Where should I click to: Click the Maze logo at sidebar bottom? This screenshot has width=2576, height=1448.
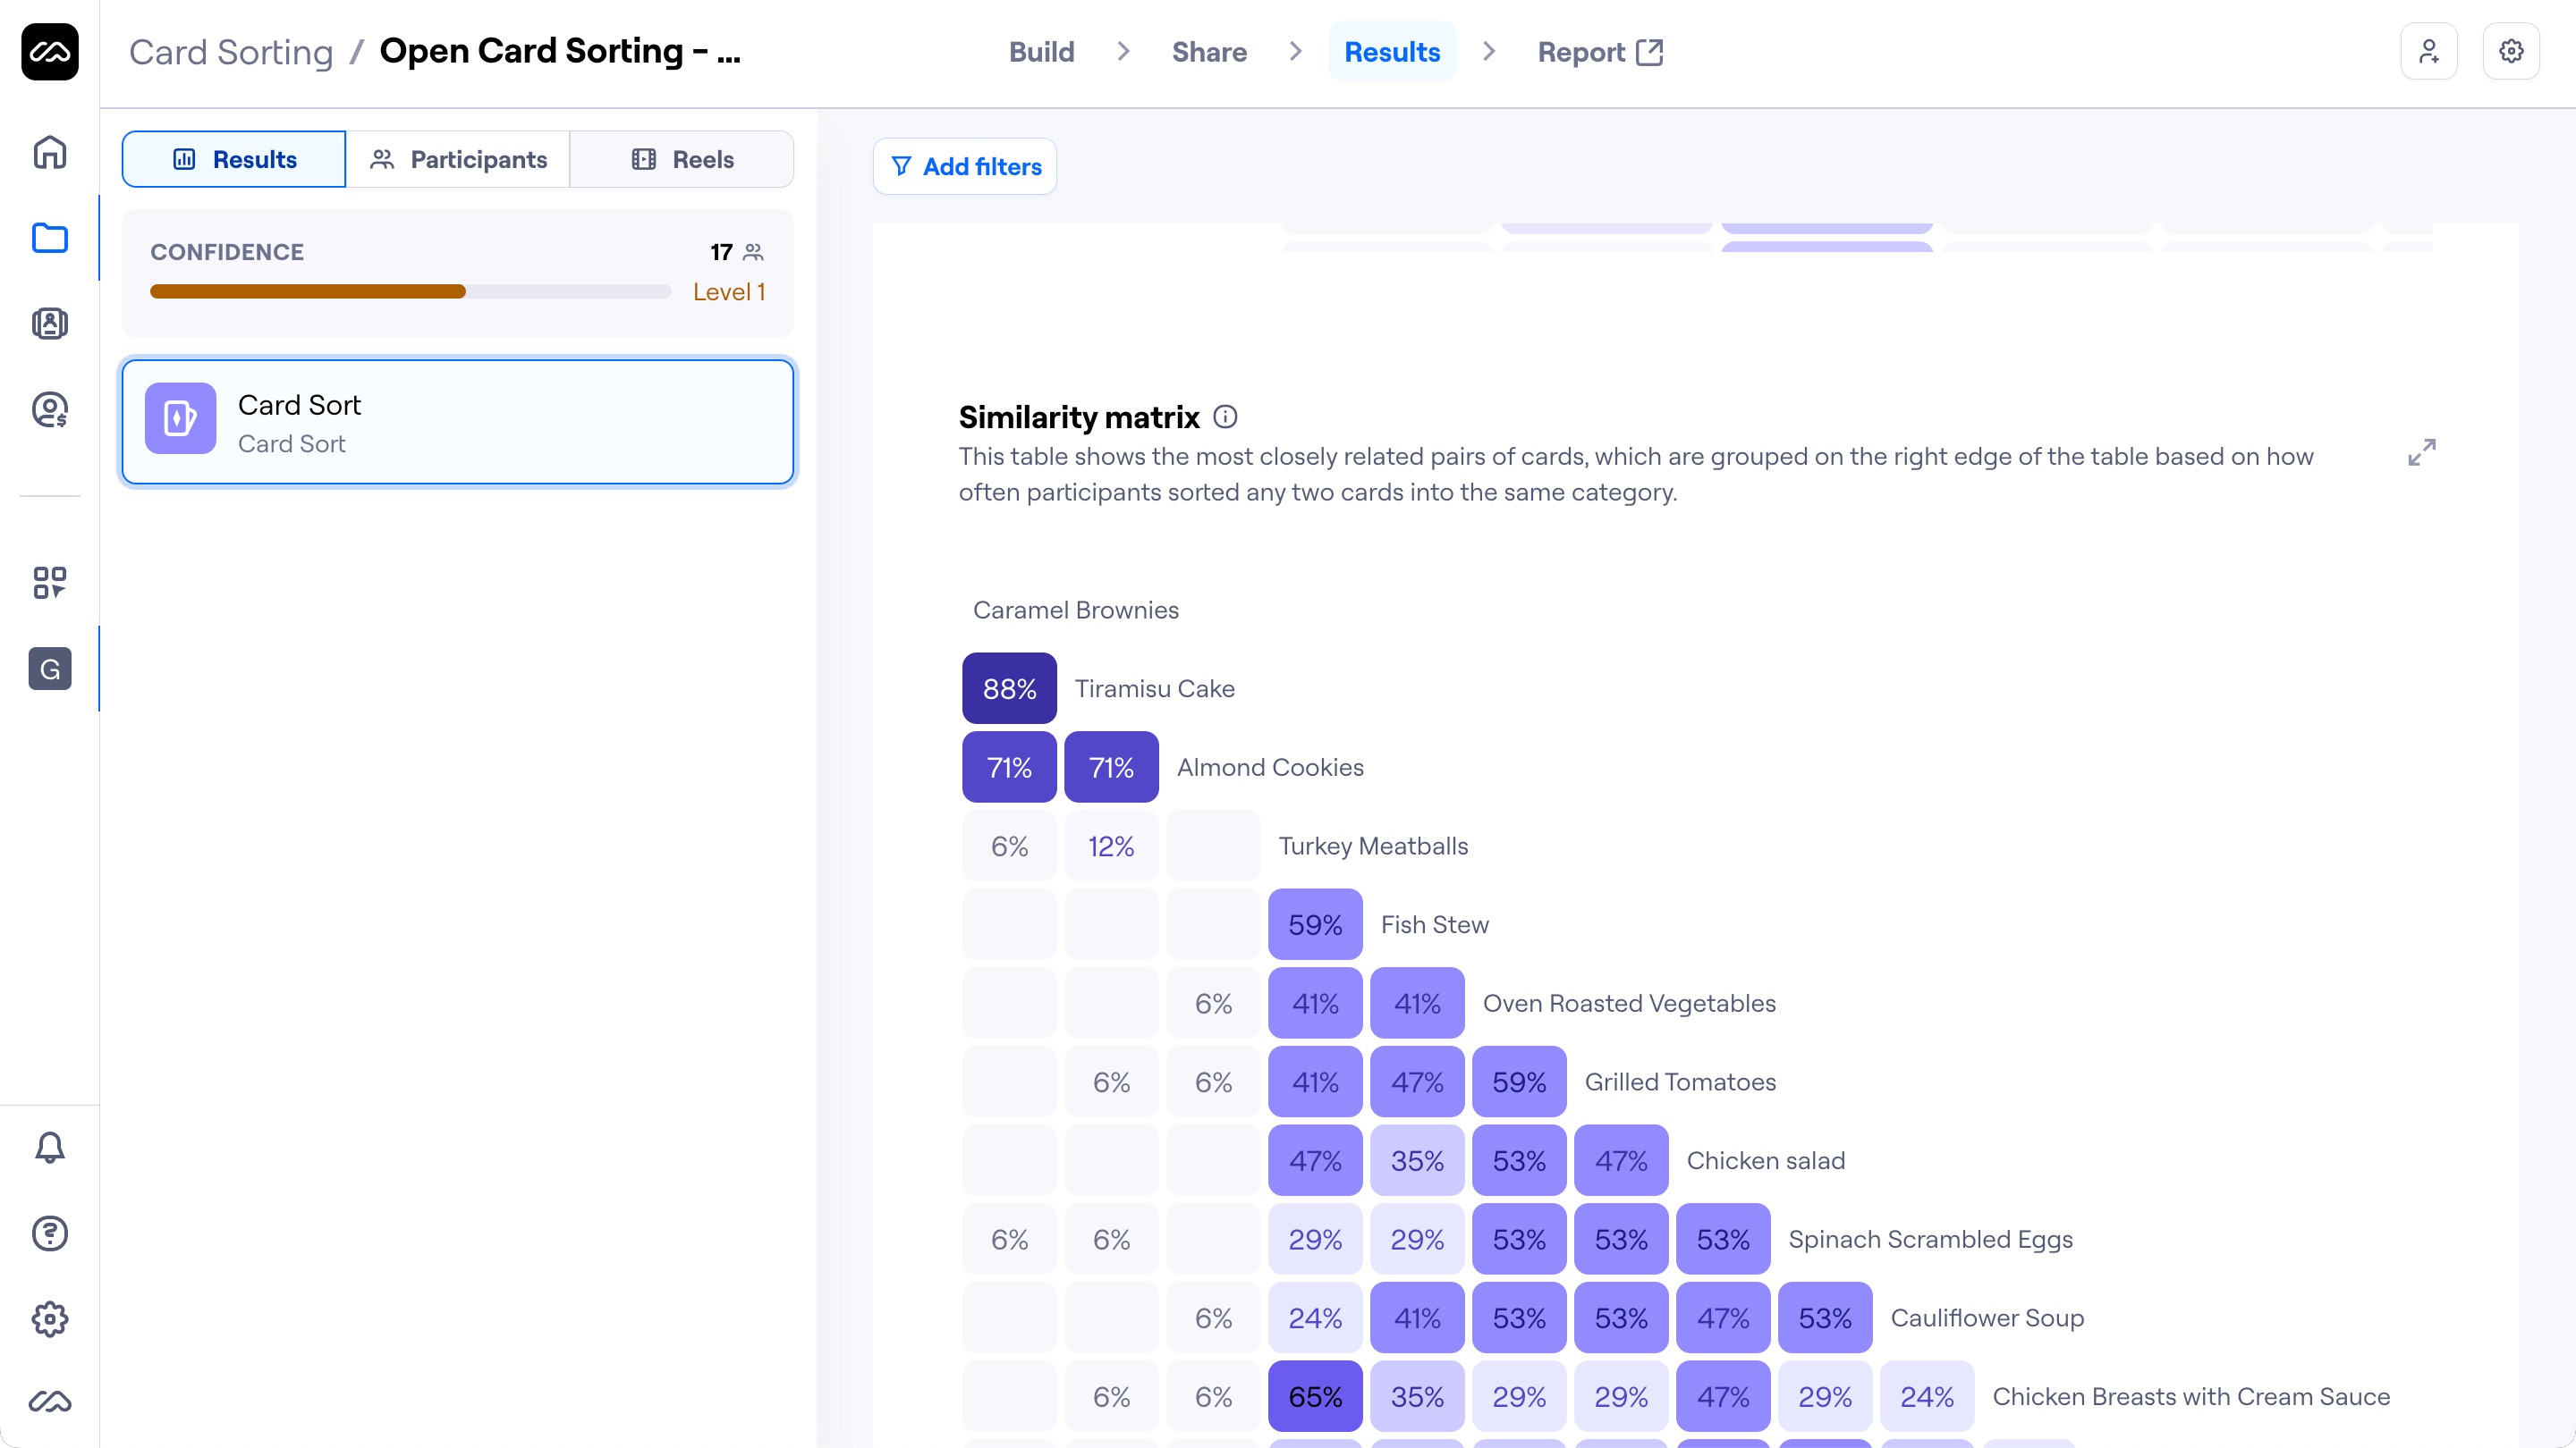coord(50,1402)
